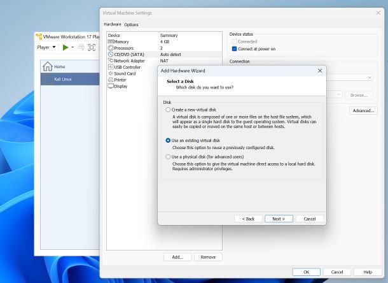Close the Add Hardware Wizard dialog
Image resolution: width=388 pixels, height=283 pixels.
[320, 71]
